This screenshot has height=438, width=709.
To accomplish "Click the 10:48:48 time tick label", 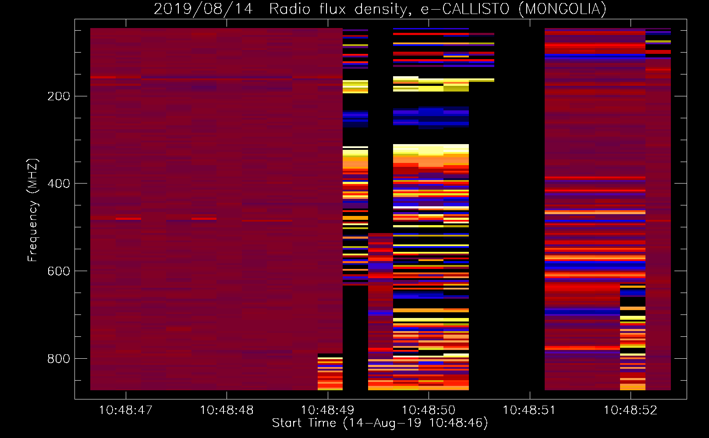I will point(227,410).
